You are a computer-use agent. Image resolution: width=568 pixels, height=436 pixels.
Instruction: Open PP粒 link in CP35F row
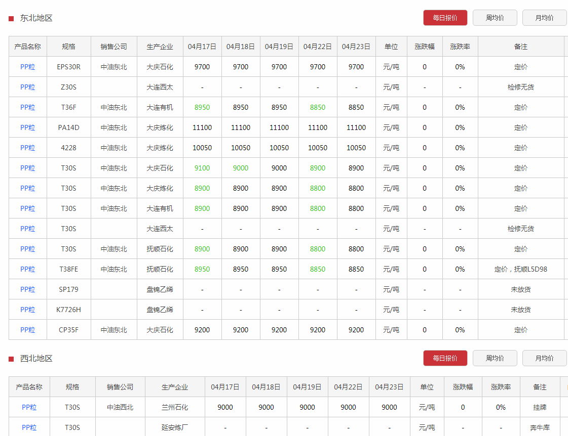click(27, 330)
